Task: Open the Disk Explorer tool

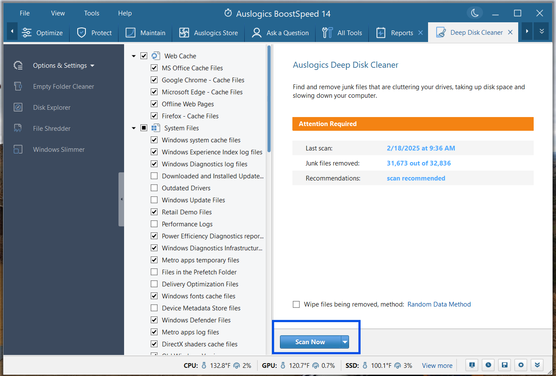Action: coord(52,107)
